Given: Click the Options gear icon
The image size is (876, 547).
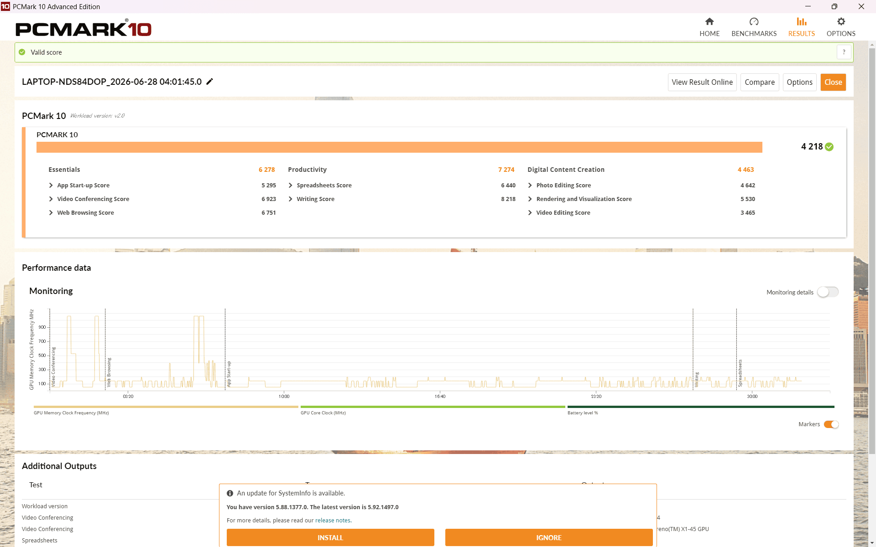Looking at the screenshot, I should (841, 21).
